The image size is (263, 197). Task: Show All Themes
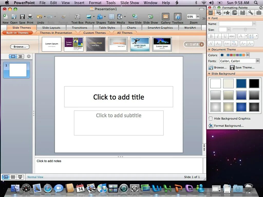[125, 33]
